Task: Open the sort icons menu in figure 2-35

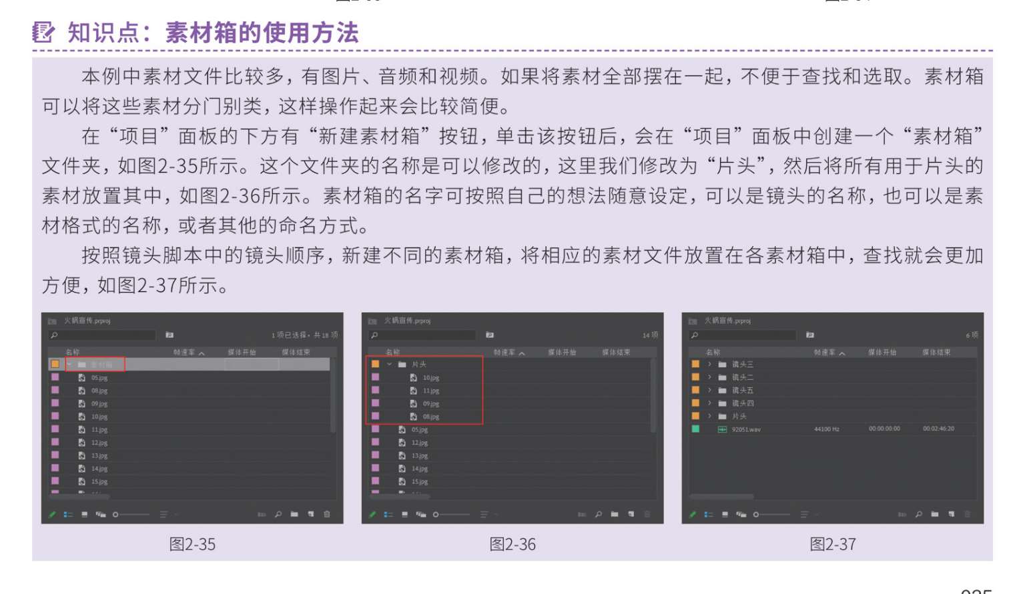Action: coord(163,515)
